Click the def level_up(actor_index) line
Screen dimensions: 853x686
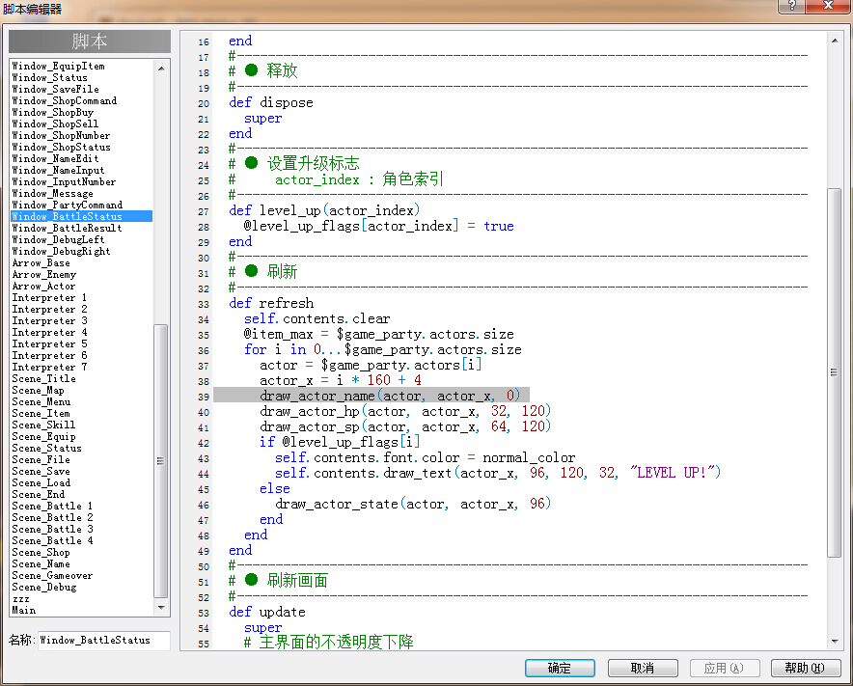324,210
